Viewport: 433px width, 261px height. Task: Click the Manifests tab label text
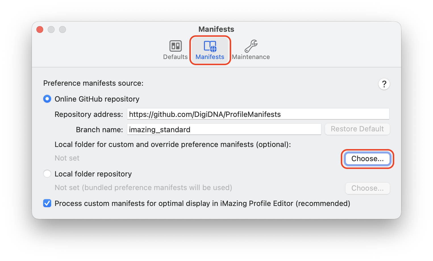point(210,57)
